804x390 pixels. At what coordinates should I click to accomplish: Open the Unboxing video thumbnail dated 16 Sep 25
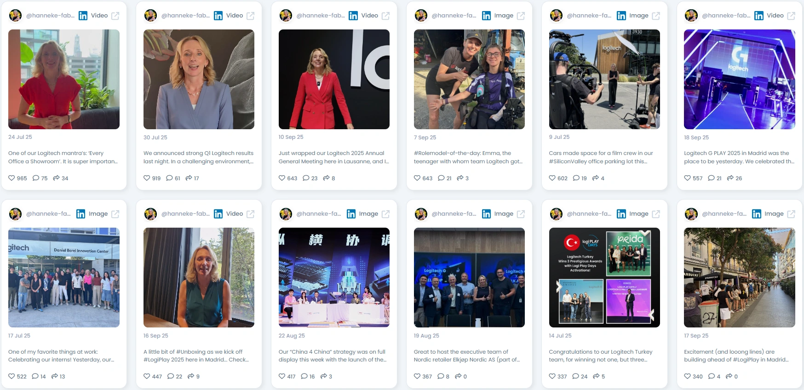(x=199, y=277)
